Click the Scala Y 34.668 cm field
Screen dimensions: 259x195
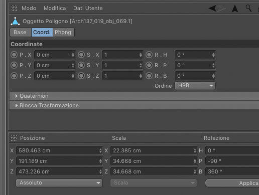pos(154,161)
